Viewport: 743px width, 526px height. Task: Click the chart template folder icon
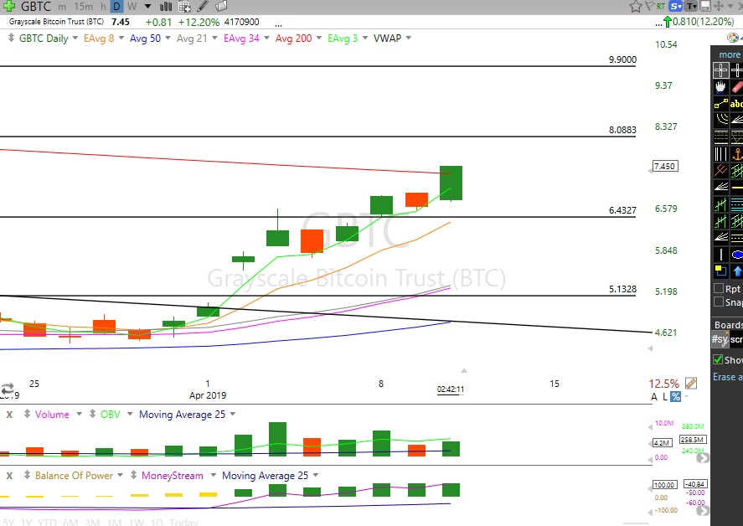pos(221,6)
